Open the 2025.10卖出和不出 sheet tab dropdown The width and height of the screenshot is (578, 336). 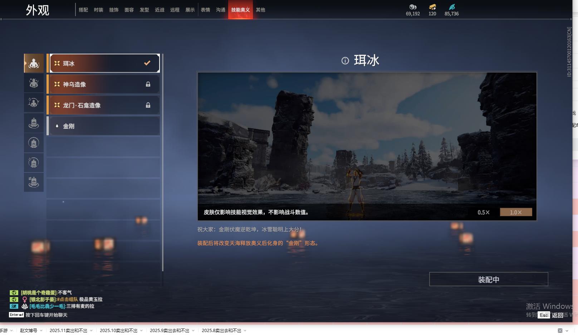[x=141, y=331]
